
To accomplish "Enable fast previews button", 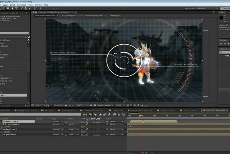I will (131, 105).
